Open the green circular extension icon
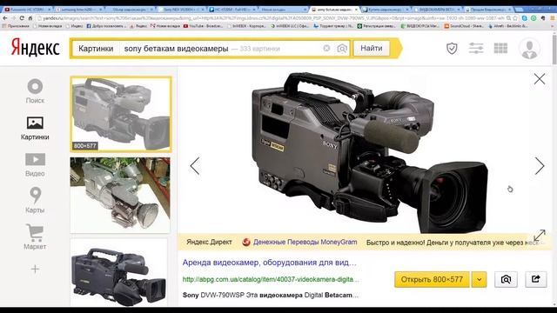Viewport: 557px width, 313px height. point(534,18)
